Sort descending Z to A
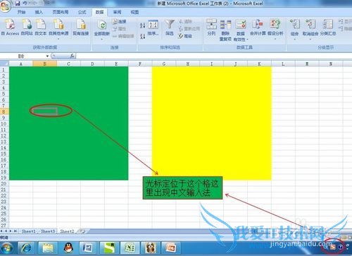This screenshot has height=256, width=352. [142, 36]
